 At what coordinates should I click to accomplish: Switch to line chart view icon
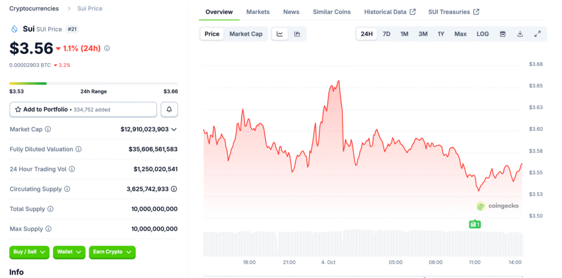pyautogui.click(x=280, y=34)
